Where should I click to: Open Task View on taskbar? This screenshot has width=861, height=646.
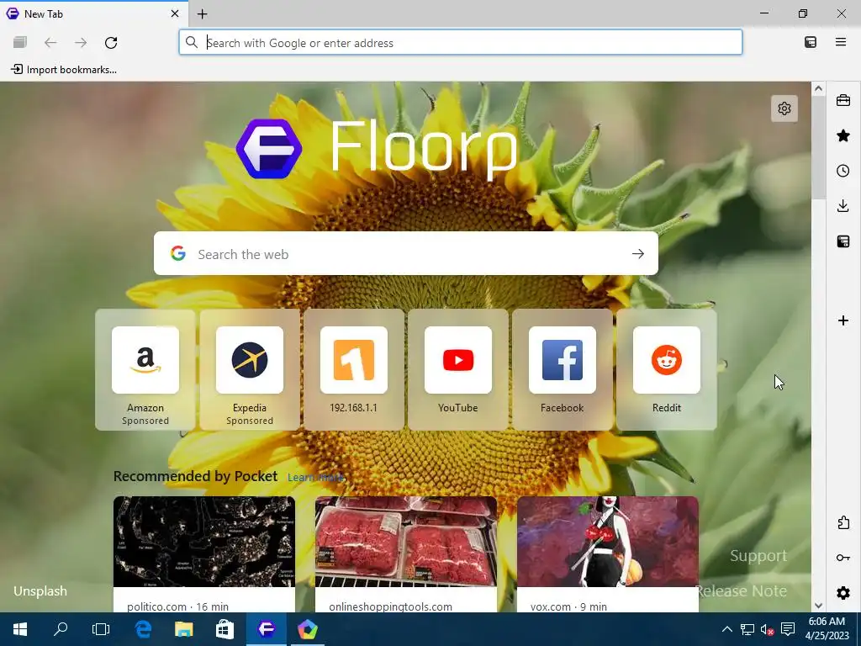click(101, 629)
